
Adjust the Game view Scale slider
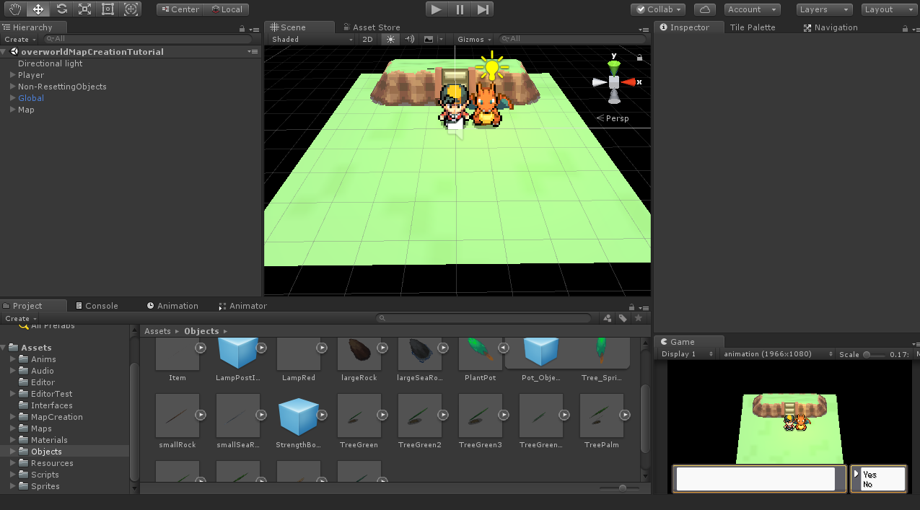pyautogui.click(x=867, y=354)
